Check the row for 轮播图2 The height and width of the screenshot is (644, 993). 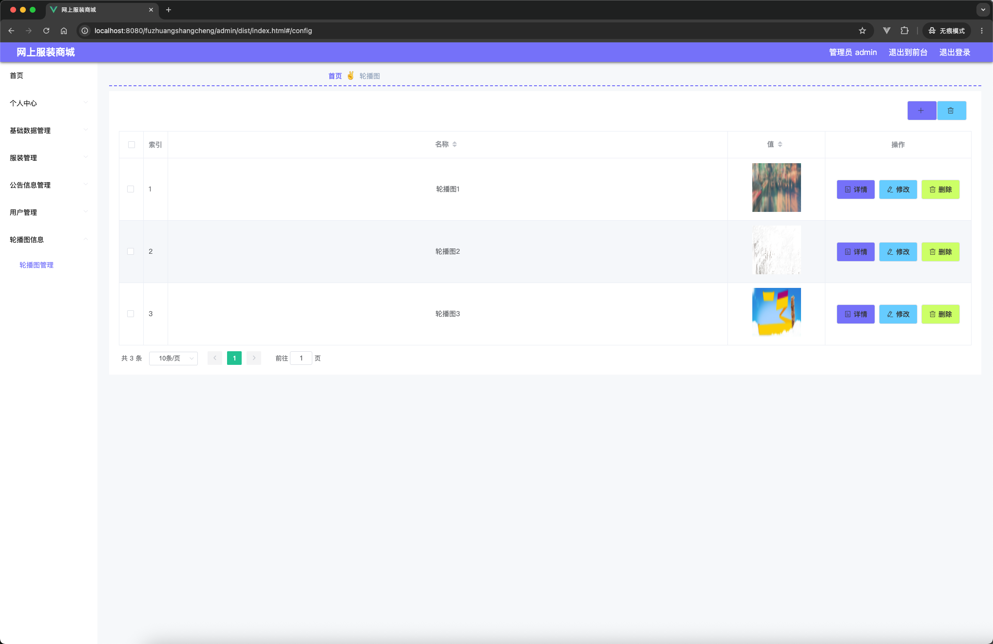(x=131, y=251)
